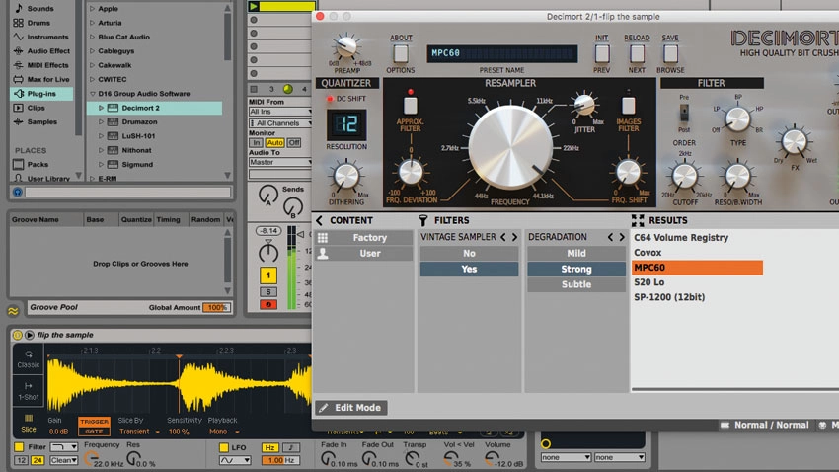Click the Groove Pool wave icon
839x472 pixels.
click(14, 311)
